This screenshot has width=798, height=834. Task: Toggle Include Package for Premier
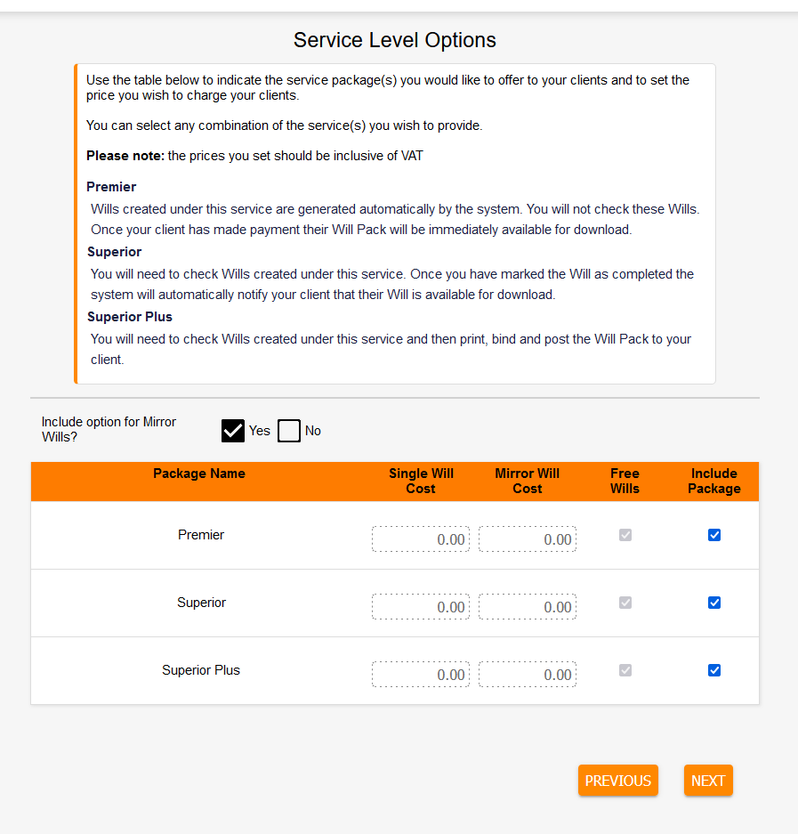[x=714, y=535]
